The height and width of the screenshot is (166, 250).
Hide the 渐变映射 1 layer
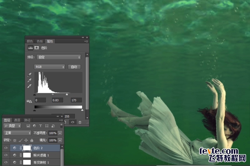point(6,163)
